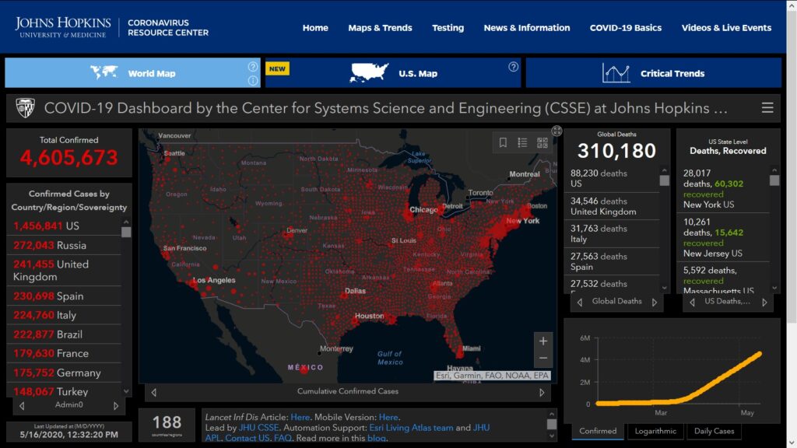Click the expand icon at map top-right corner
Image resolution: width=797 pixels, height=448 pixels.
coord(557,131)
